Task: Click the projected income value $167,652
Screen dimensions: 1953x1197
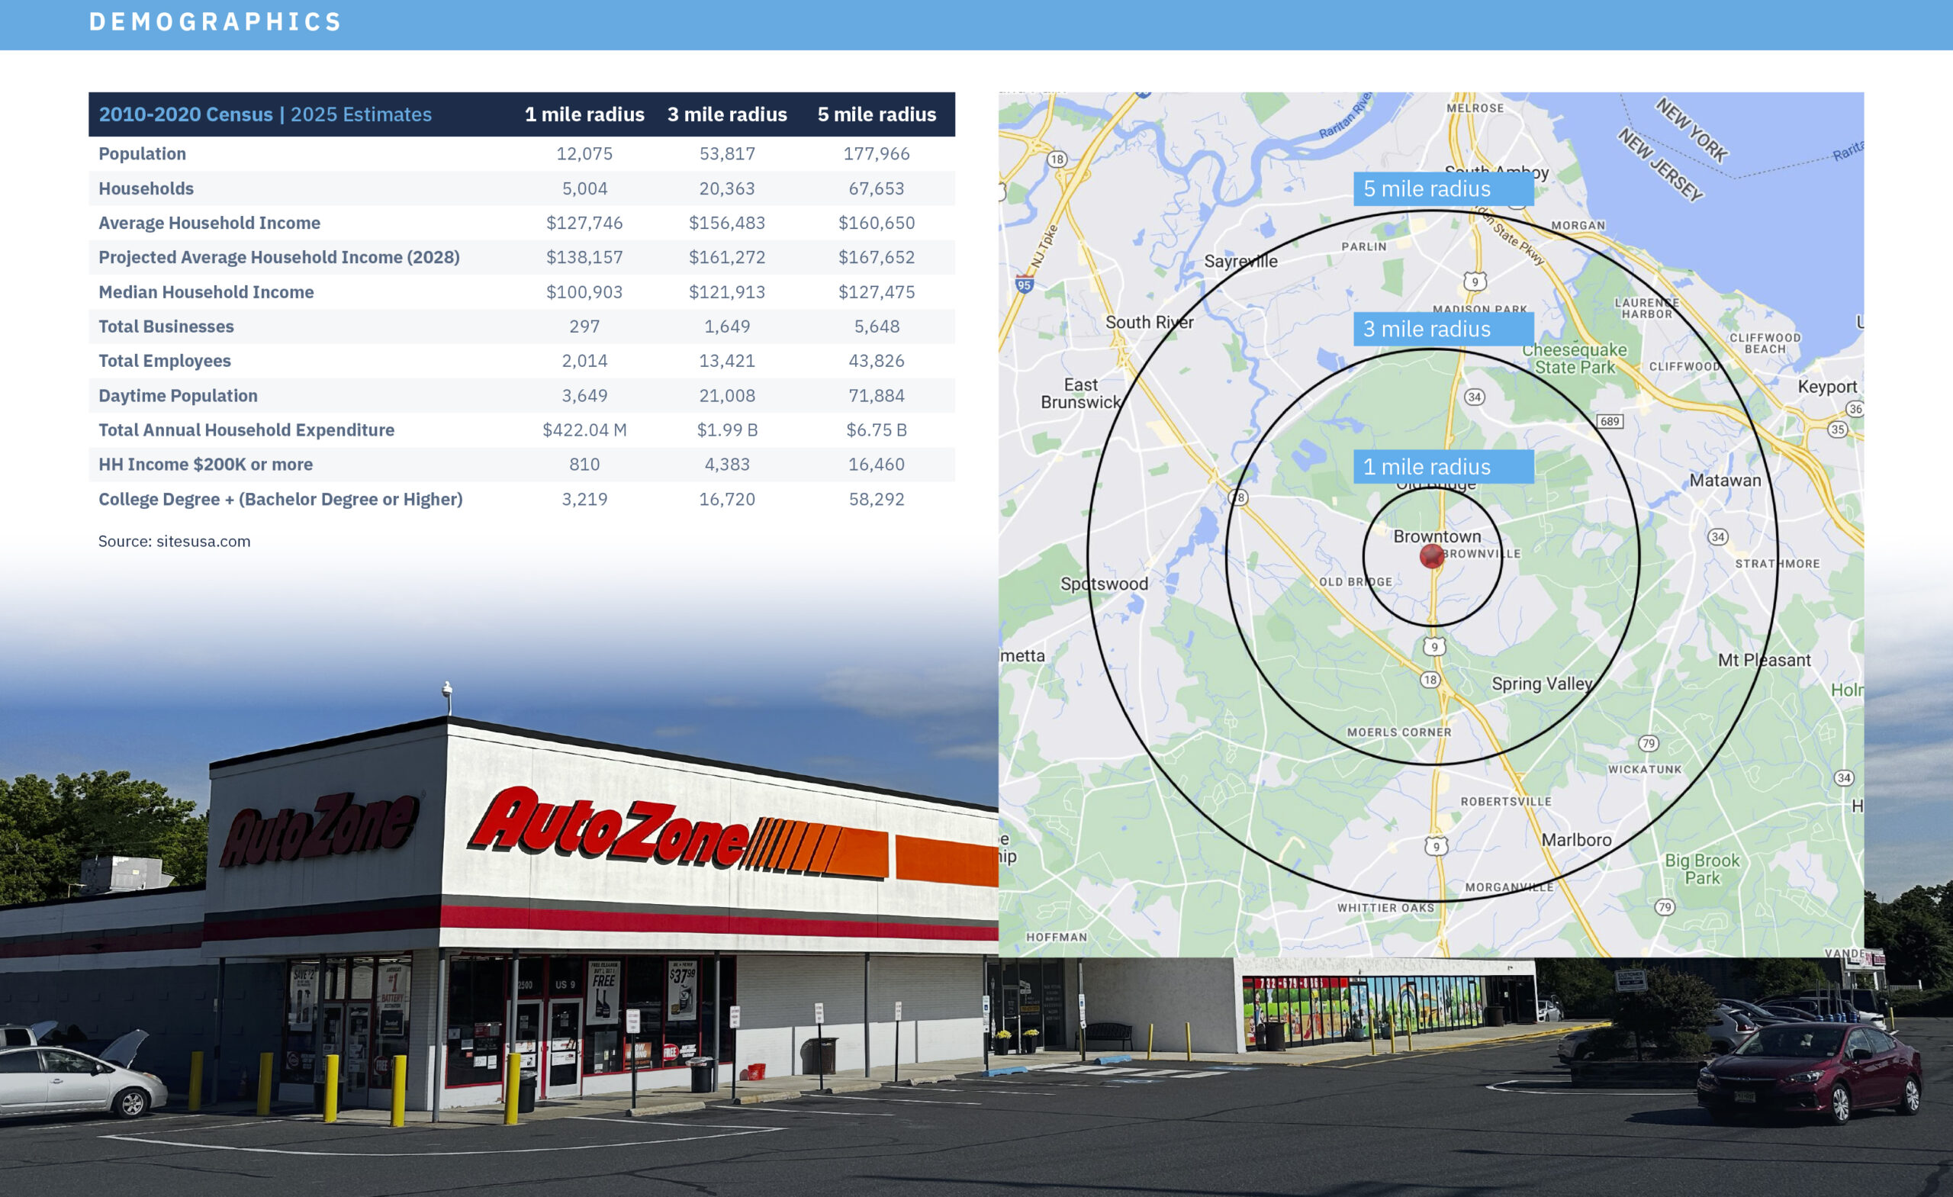Action: pyautogui.click(x=877, y=257)
